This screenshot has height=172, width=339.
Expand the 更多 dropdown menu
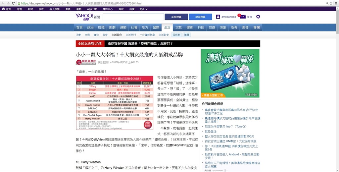pyautogui.click(x=143, y=9)
